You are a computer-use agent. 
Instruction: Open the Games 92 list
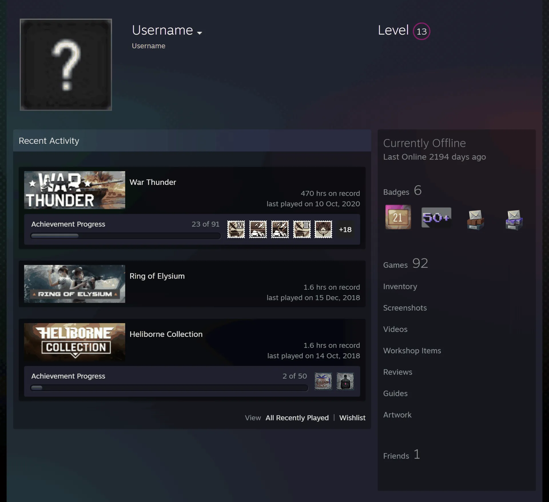[x=405, y=264]
